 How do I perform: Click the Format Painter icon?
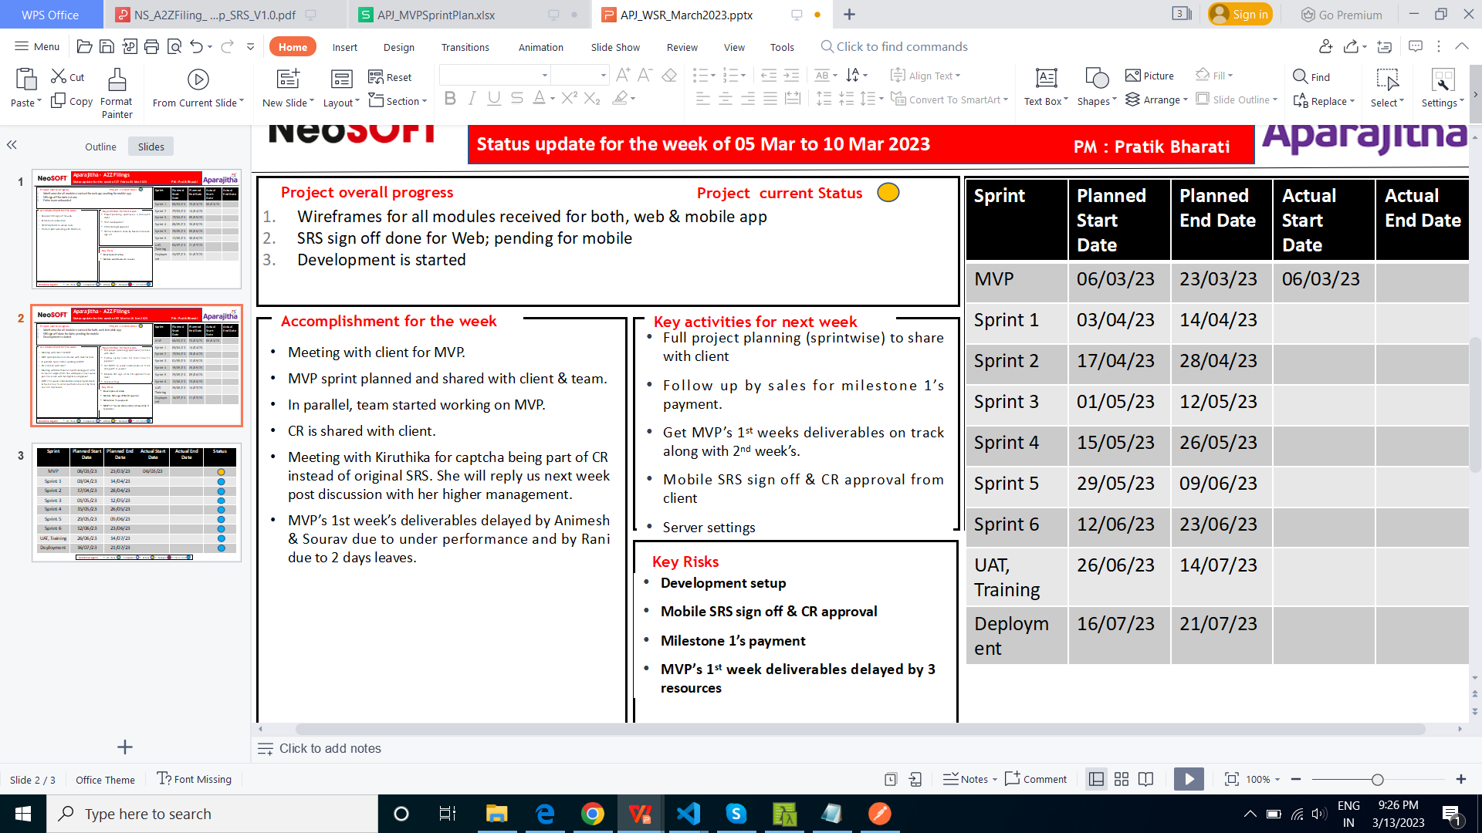pos(117,80)
